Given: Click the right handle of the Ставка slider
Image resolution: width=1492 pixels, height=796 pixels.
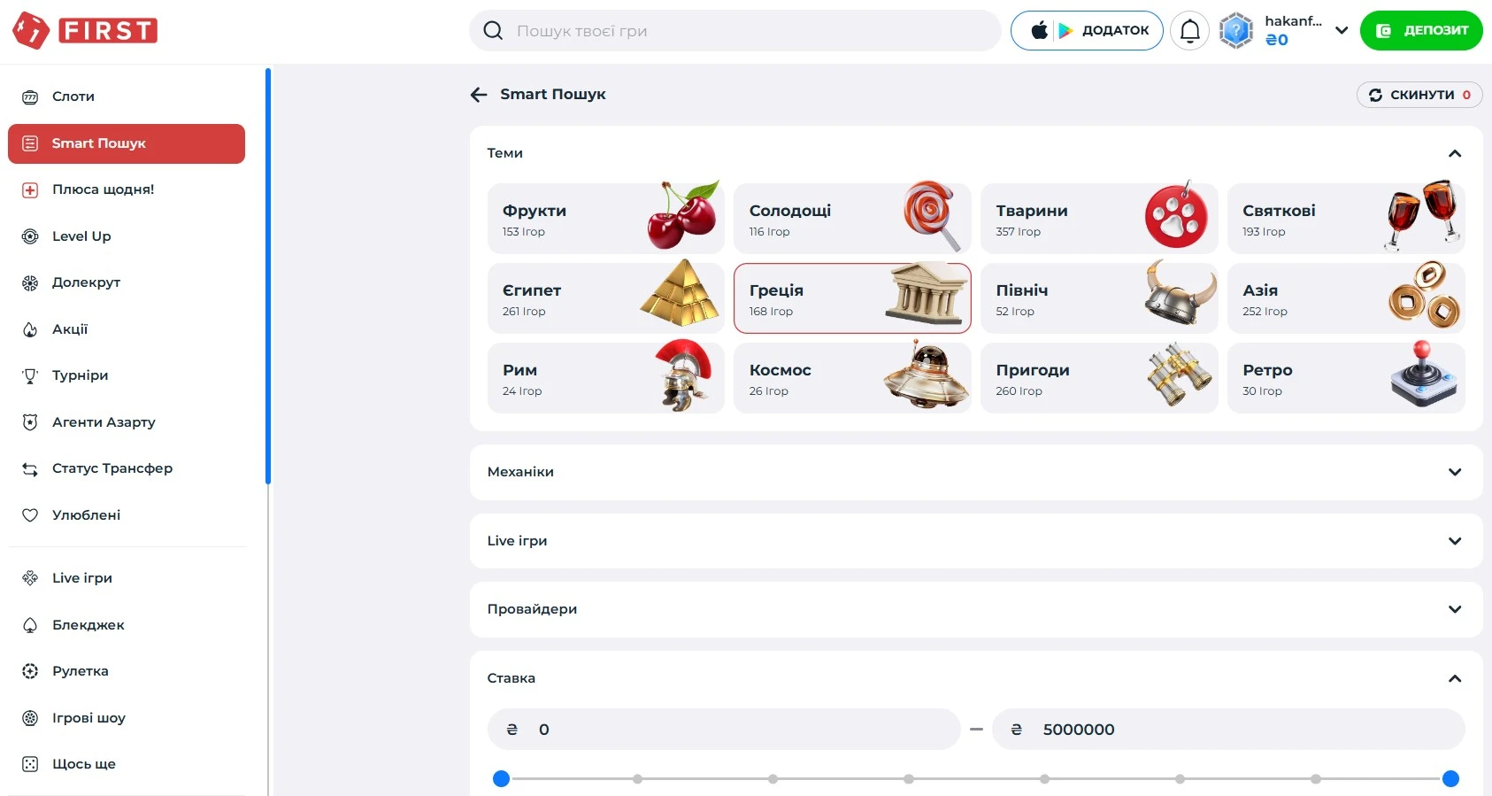Looking at the screenshot, I should tap(1450, 779).
